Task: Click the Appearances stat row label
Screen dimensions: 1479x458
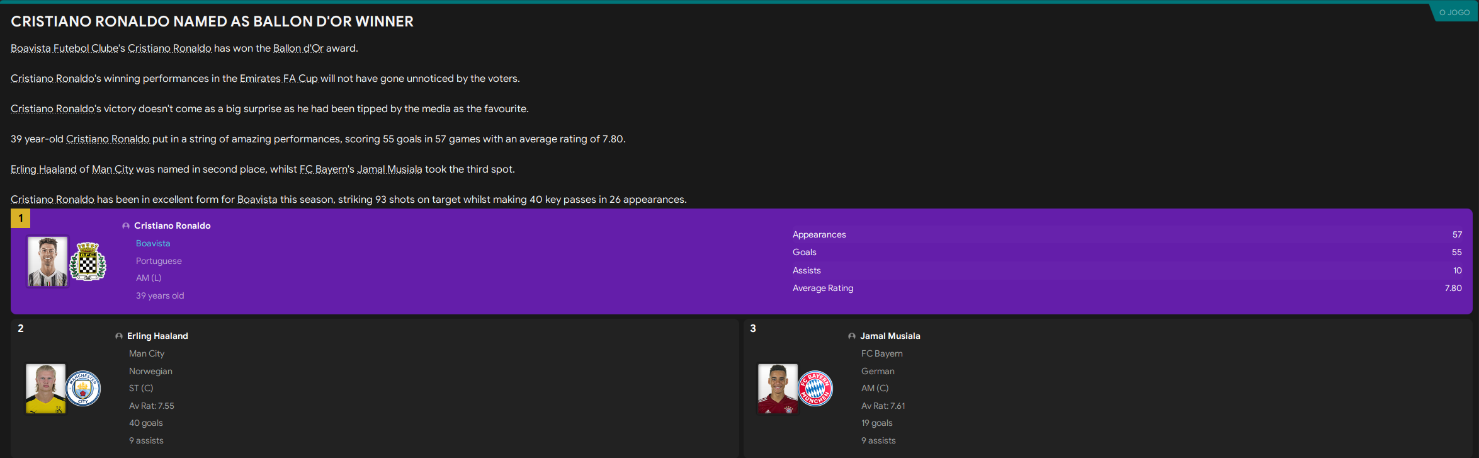Action: pyautogui.click(x=819, y=234)
